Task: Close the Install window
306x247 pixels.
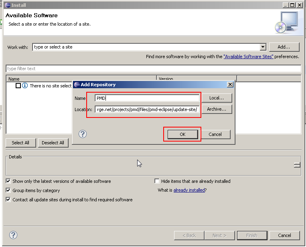Action: pos(299,5)
